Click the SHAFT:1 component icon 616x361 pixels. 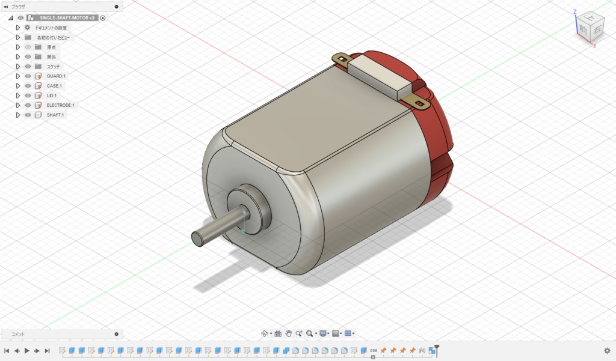(x=38, y=115)
